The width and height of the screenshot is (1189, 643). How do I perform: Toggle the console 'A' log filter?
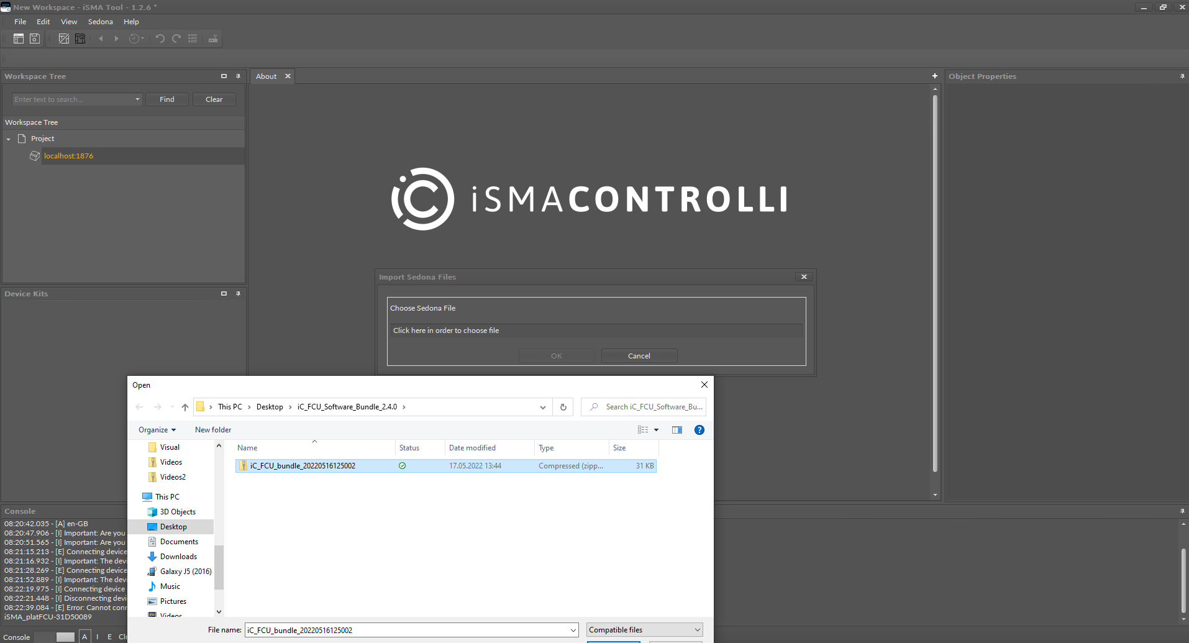[x=85, y=637]
